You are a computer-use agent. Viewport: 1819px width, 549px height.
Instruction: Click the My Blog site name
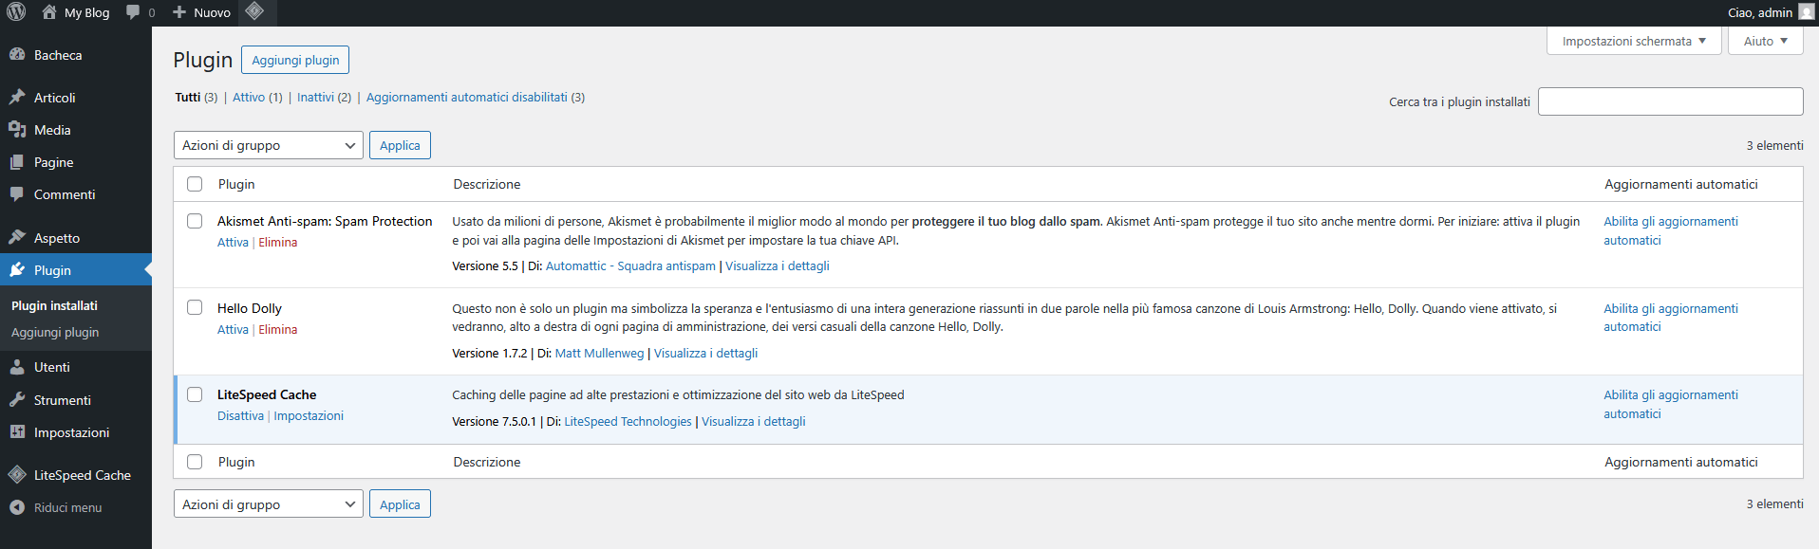click(86, 12)
